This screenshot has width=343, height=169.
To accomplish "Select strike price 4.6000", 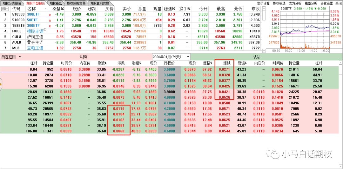I will (169, 131).
